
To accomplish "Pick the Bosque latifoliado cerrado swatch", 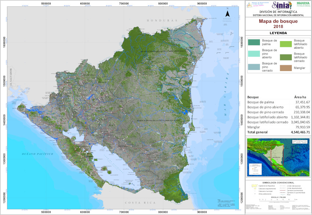I will point(286,57).
